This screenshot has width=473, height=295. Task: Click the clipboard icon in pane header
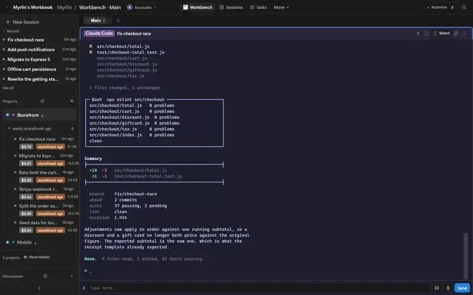(x=456, y=34)
